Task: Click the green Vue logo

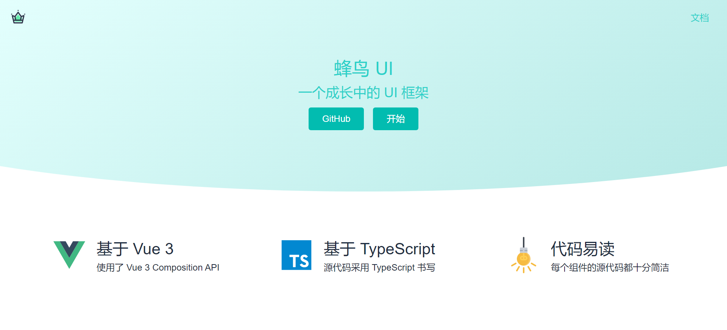Action: tap(69, 254)
